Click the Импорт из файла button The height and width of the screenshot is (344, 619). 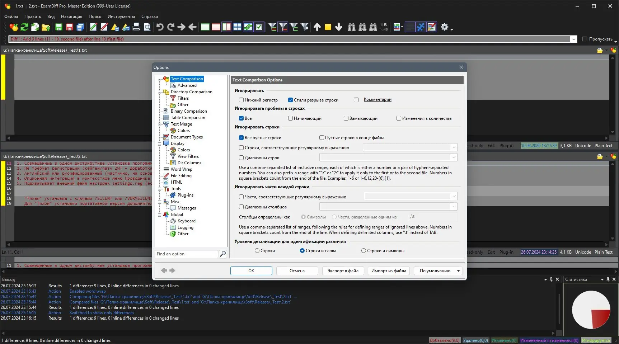389,271
